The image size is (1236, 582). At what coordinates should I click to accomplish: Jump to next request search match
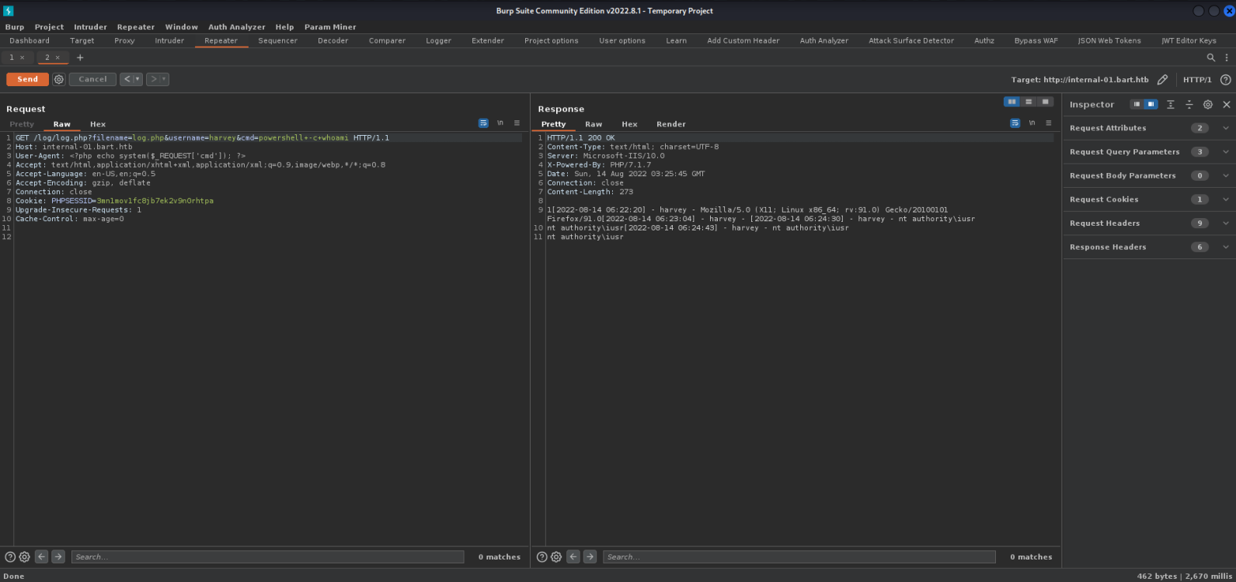(58, 556)
